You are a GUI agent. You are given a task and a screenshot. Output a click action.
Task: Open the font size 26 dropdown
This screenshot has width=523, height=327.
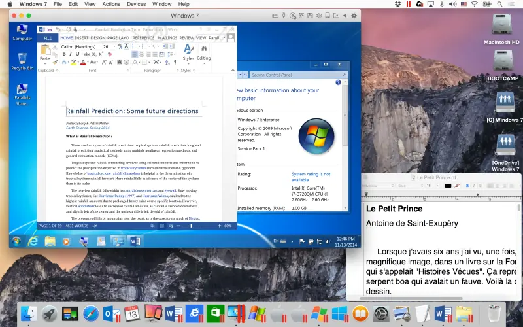114,46
